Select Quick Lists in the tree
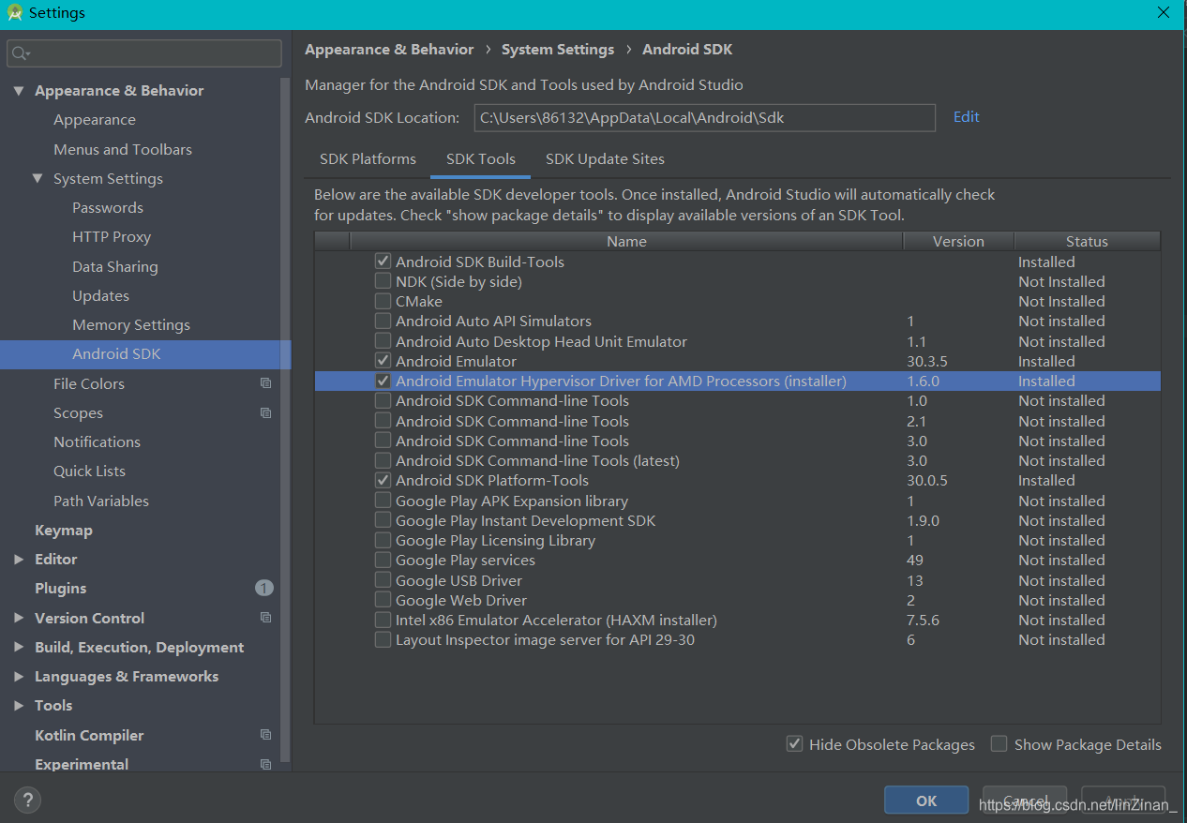This screenshot has height=823, width=1187. point(89,471)
